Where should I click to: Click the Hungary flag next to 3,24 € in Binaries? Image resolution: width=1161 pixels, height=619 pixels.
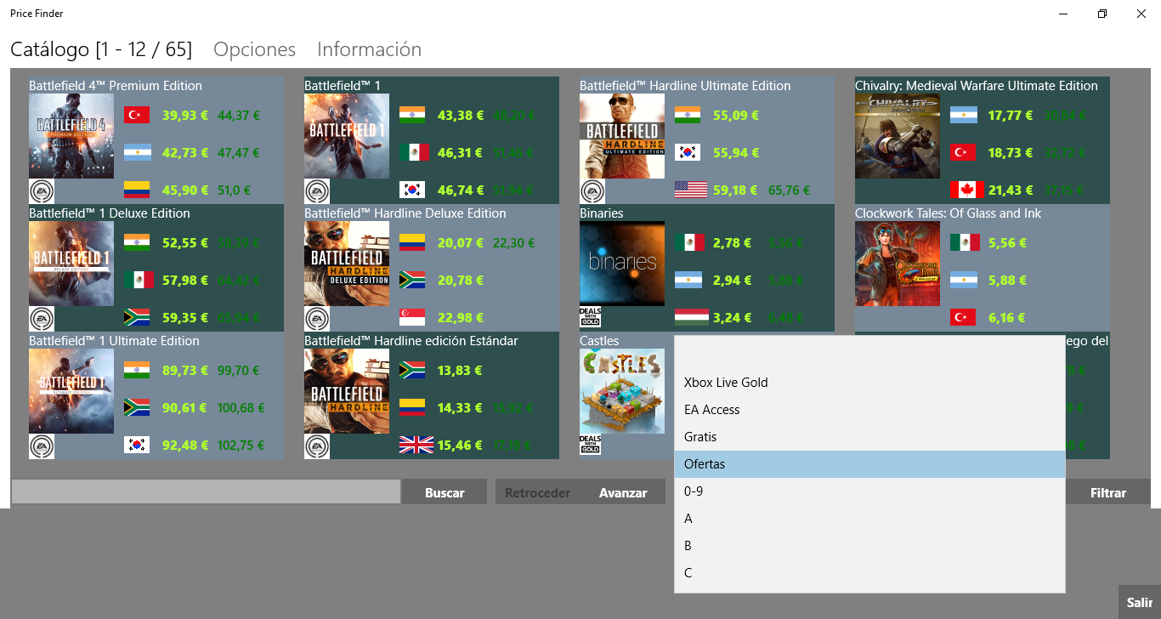pyautogui.click(x=691, y=317)
